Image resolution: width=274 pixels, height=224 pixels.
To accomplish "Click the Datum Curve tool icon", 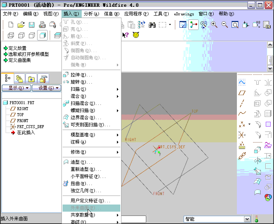I will 242,113.
